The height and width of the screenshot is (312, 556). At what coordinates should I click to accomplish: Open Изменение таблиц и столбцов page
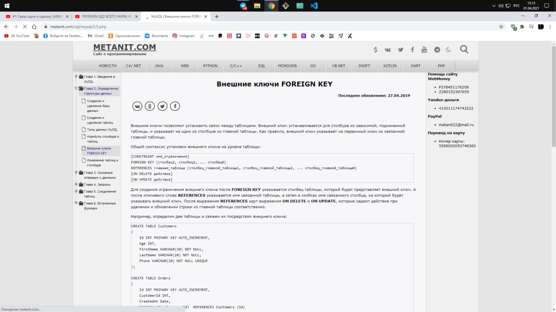tap(100, 162)
